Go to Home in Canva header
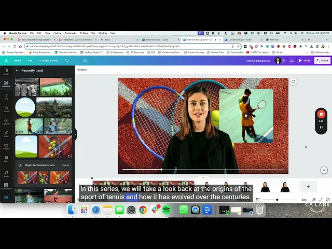The width and height of the screenshot is (332, 249). [17, 61]
